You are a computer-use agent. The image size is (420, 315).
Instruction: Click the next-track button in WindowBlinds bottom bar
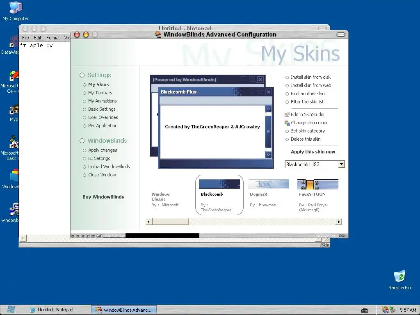[x=93, y=236]
